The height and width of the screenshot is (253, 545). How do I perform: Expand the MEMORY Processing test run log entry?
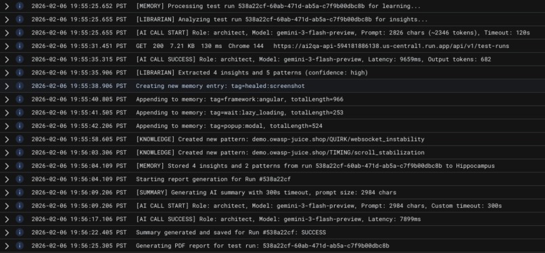coord(7,6)
